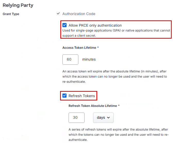173x143 pixels.
Task: Click the Grant Type field label
Action: [11, 14]
